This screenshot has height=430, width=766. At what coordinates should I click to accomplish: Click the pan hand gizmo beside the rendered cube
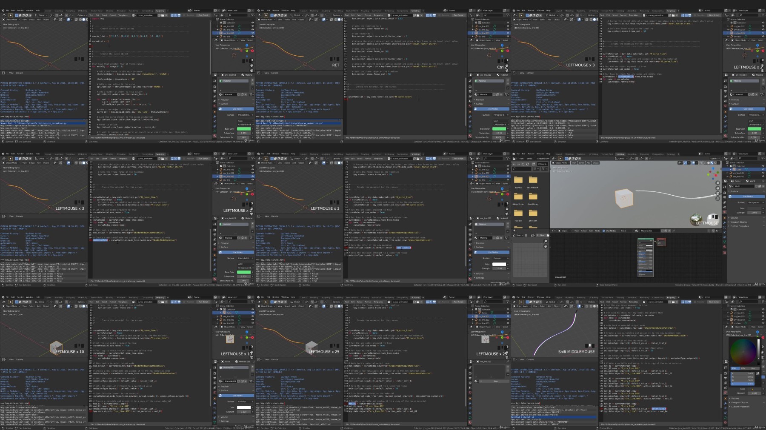[717, 188]
